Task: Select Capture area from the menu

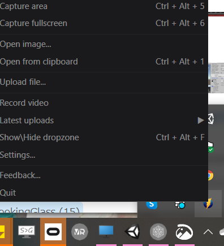Action: pyautogui.click(x=104, y=6)
